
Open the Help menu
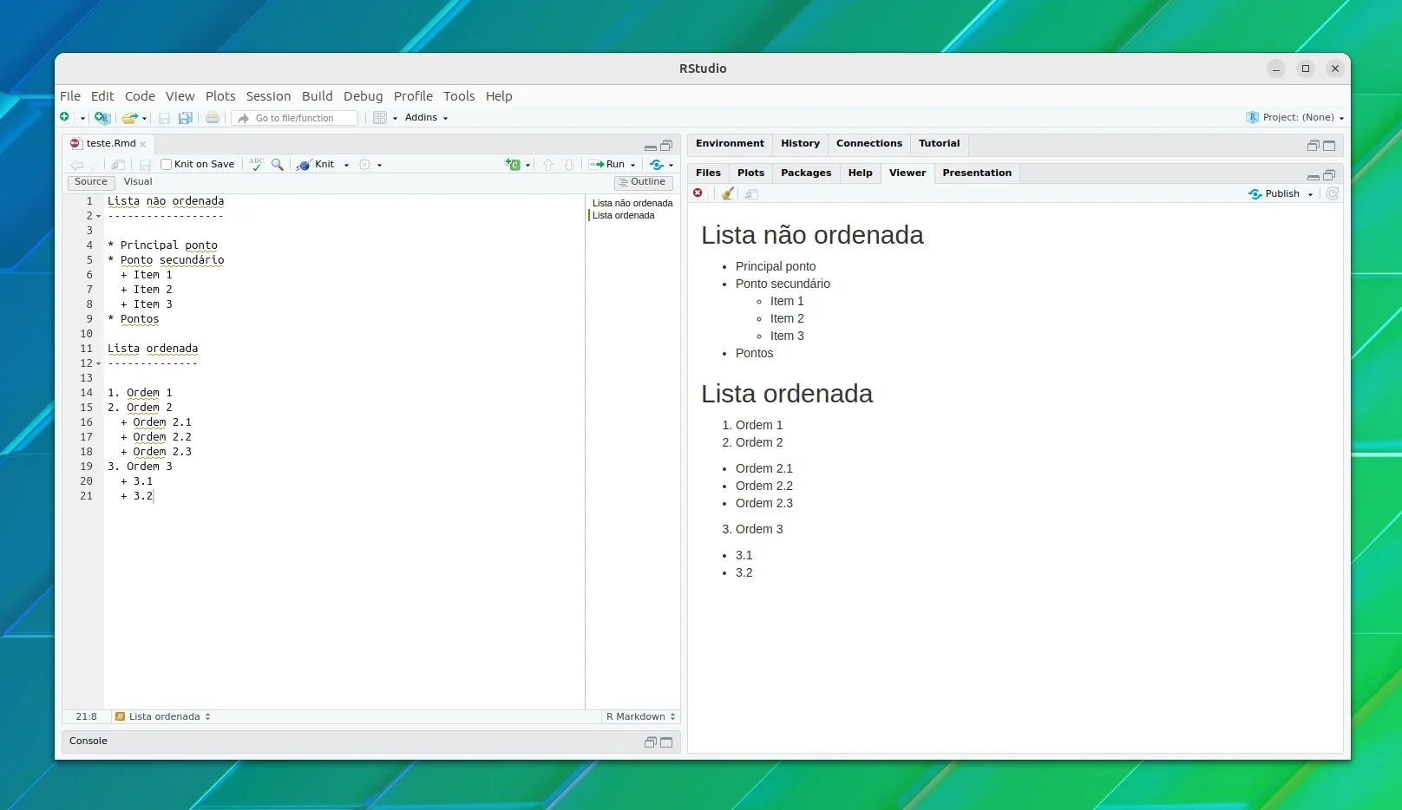pos(499,96)
